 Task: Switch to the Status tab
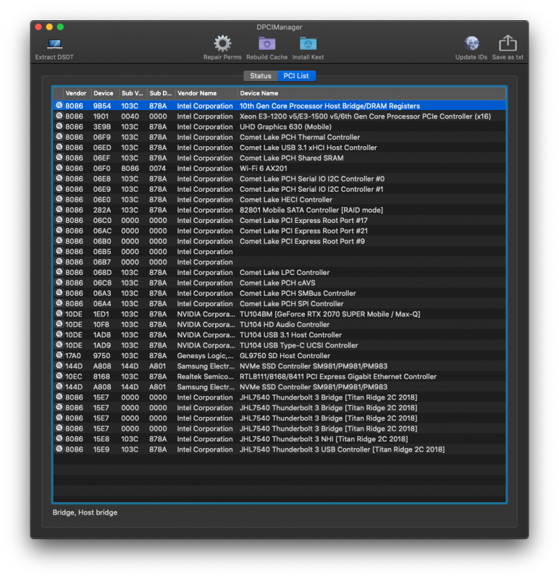click(x=260, y=76)
